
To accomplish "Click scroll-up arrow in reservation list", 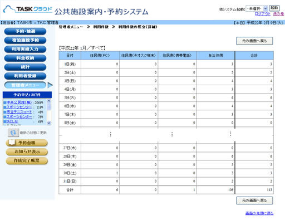I will click(x=49, y=101).
